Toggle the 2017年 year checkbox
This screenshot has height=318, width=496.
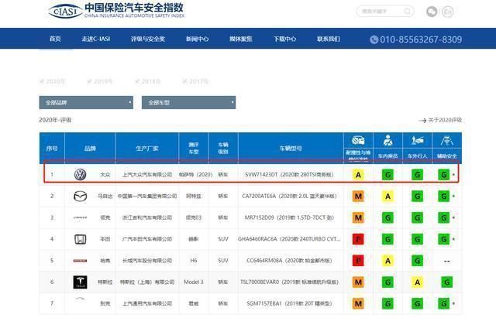(185, 81)
